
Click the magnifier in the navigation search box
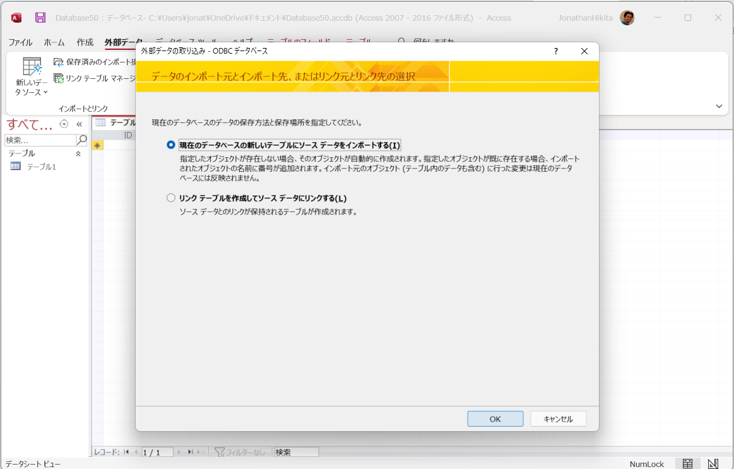coord(83,140)
